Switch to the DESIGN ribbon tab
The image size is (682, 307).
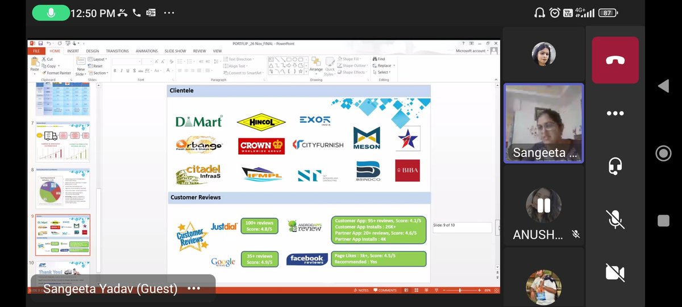click(93, 51)
